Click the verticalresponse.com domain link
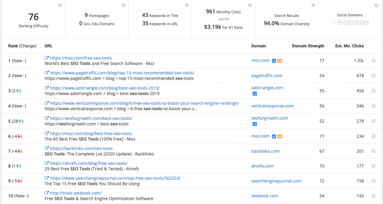 (x=272, y=106)
